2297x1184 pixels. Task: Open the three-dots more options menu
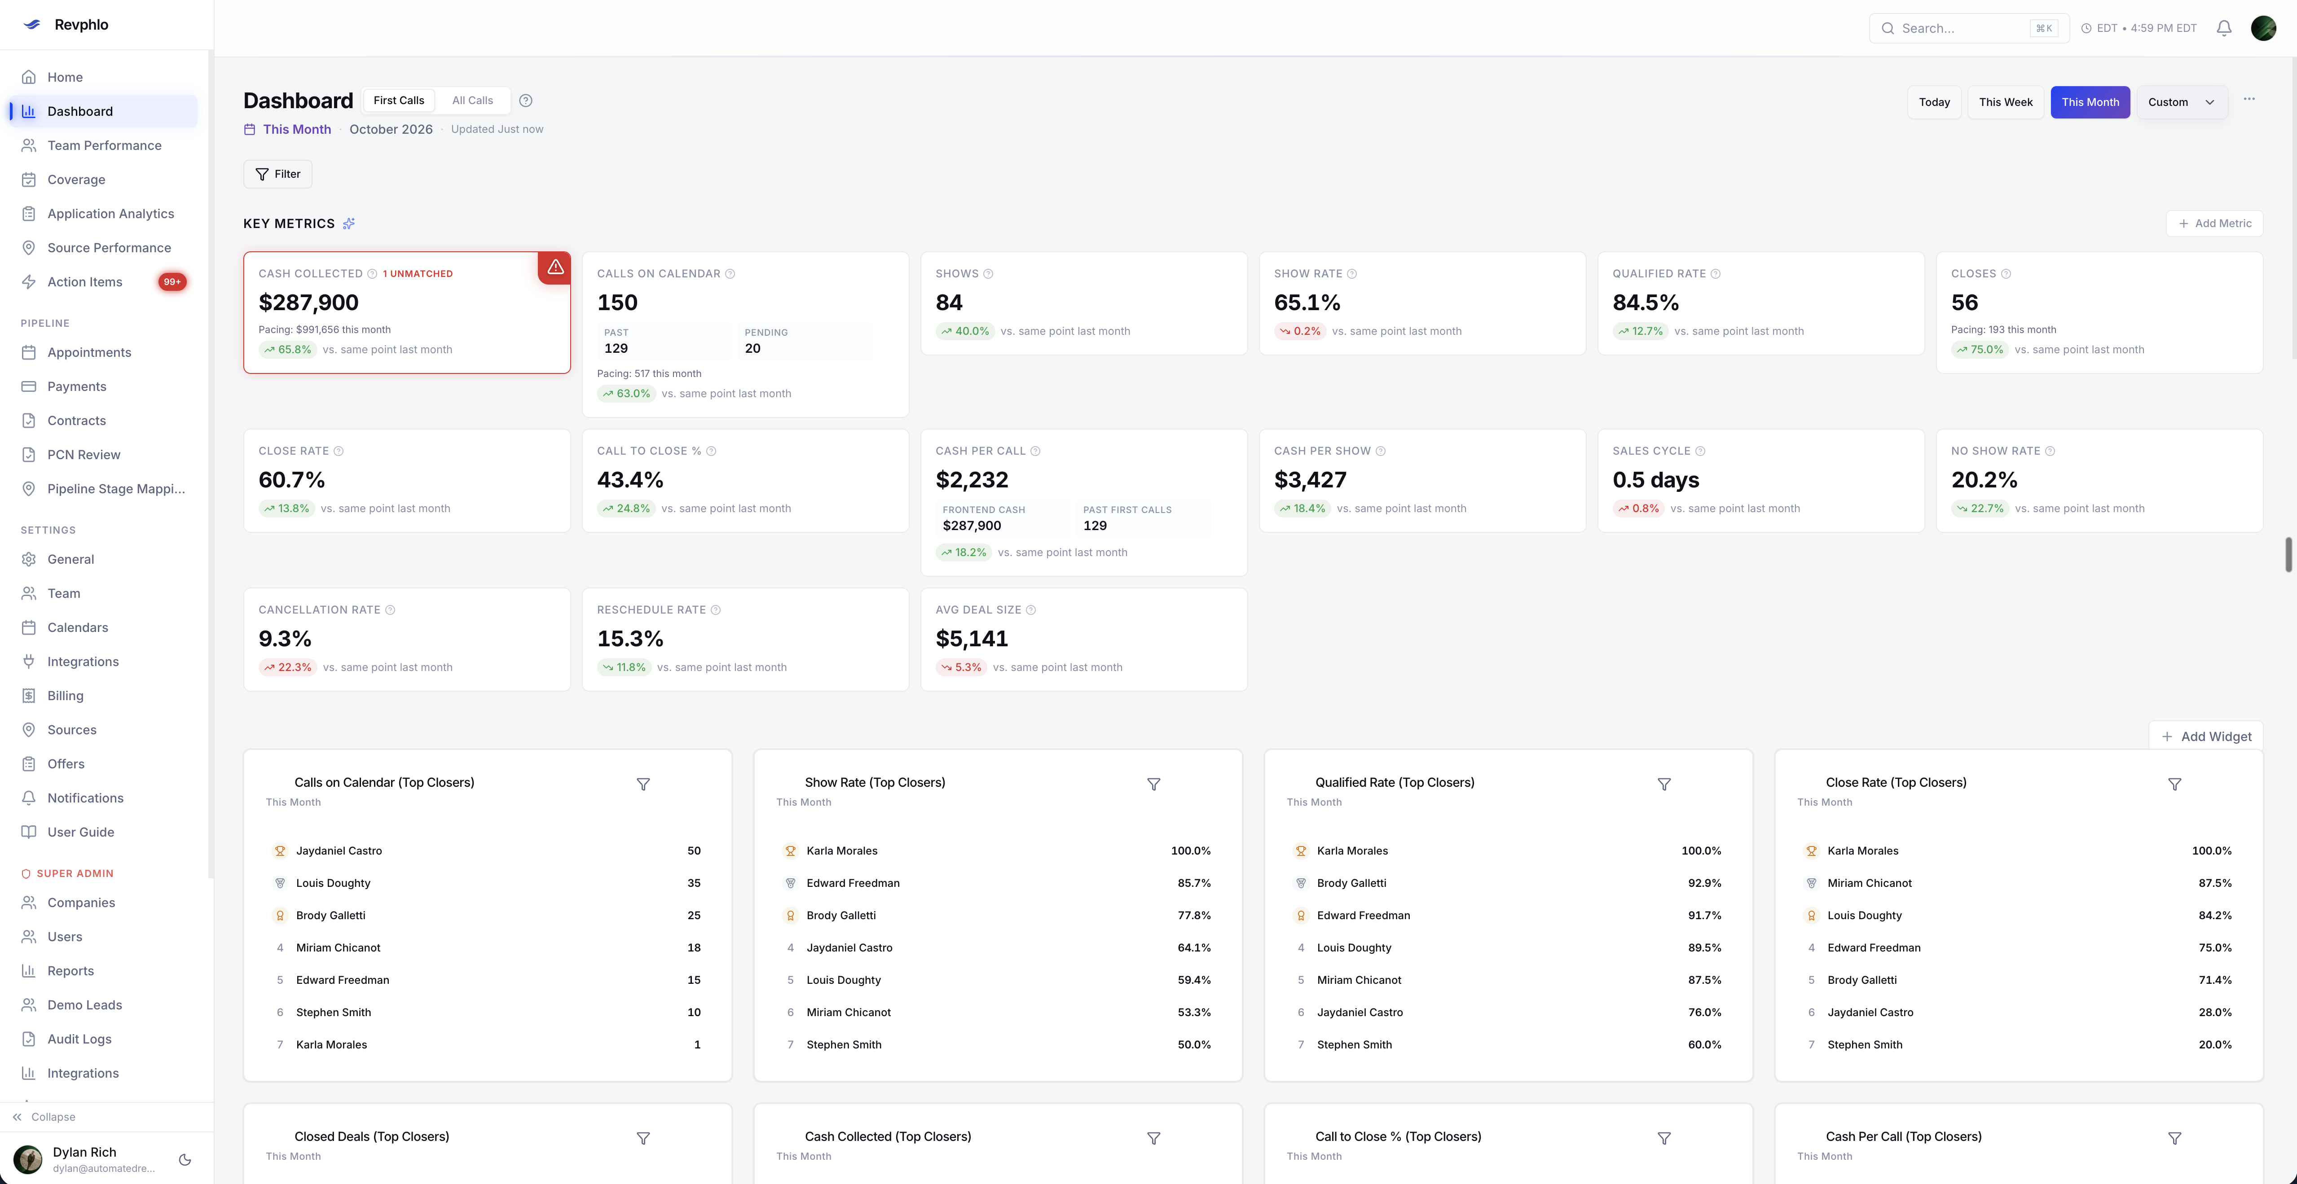[2249, 99]
